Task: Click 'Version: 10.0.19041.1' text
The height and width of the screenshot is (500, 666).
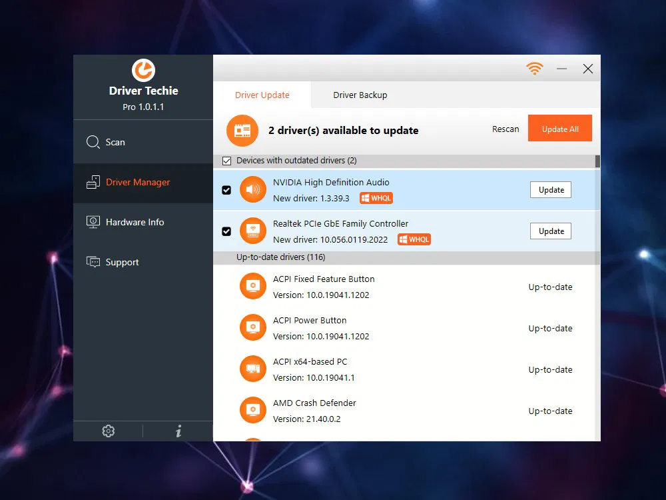Action: (314, 377)
